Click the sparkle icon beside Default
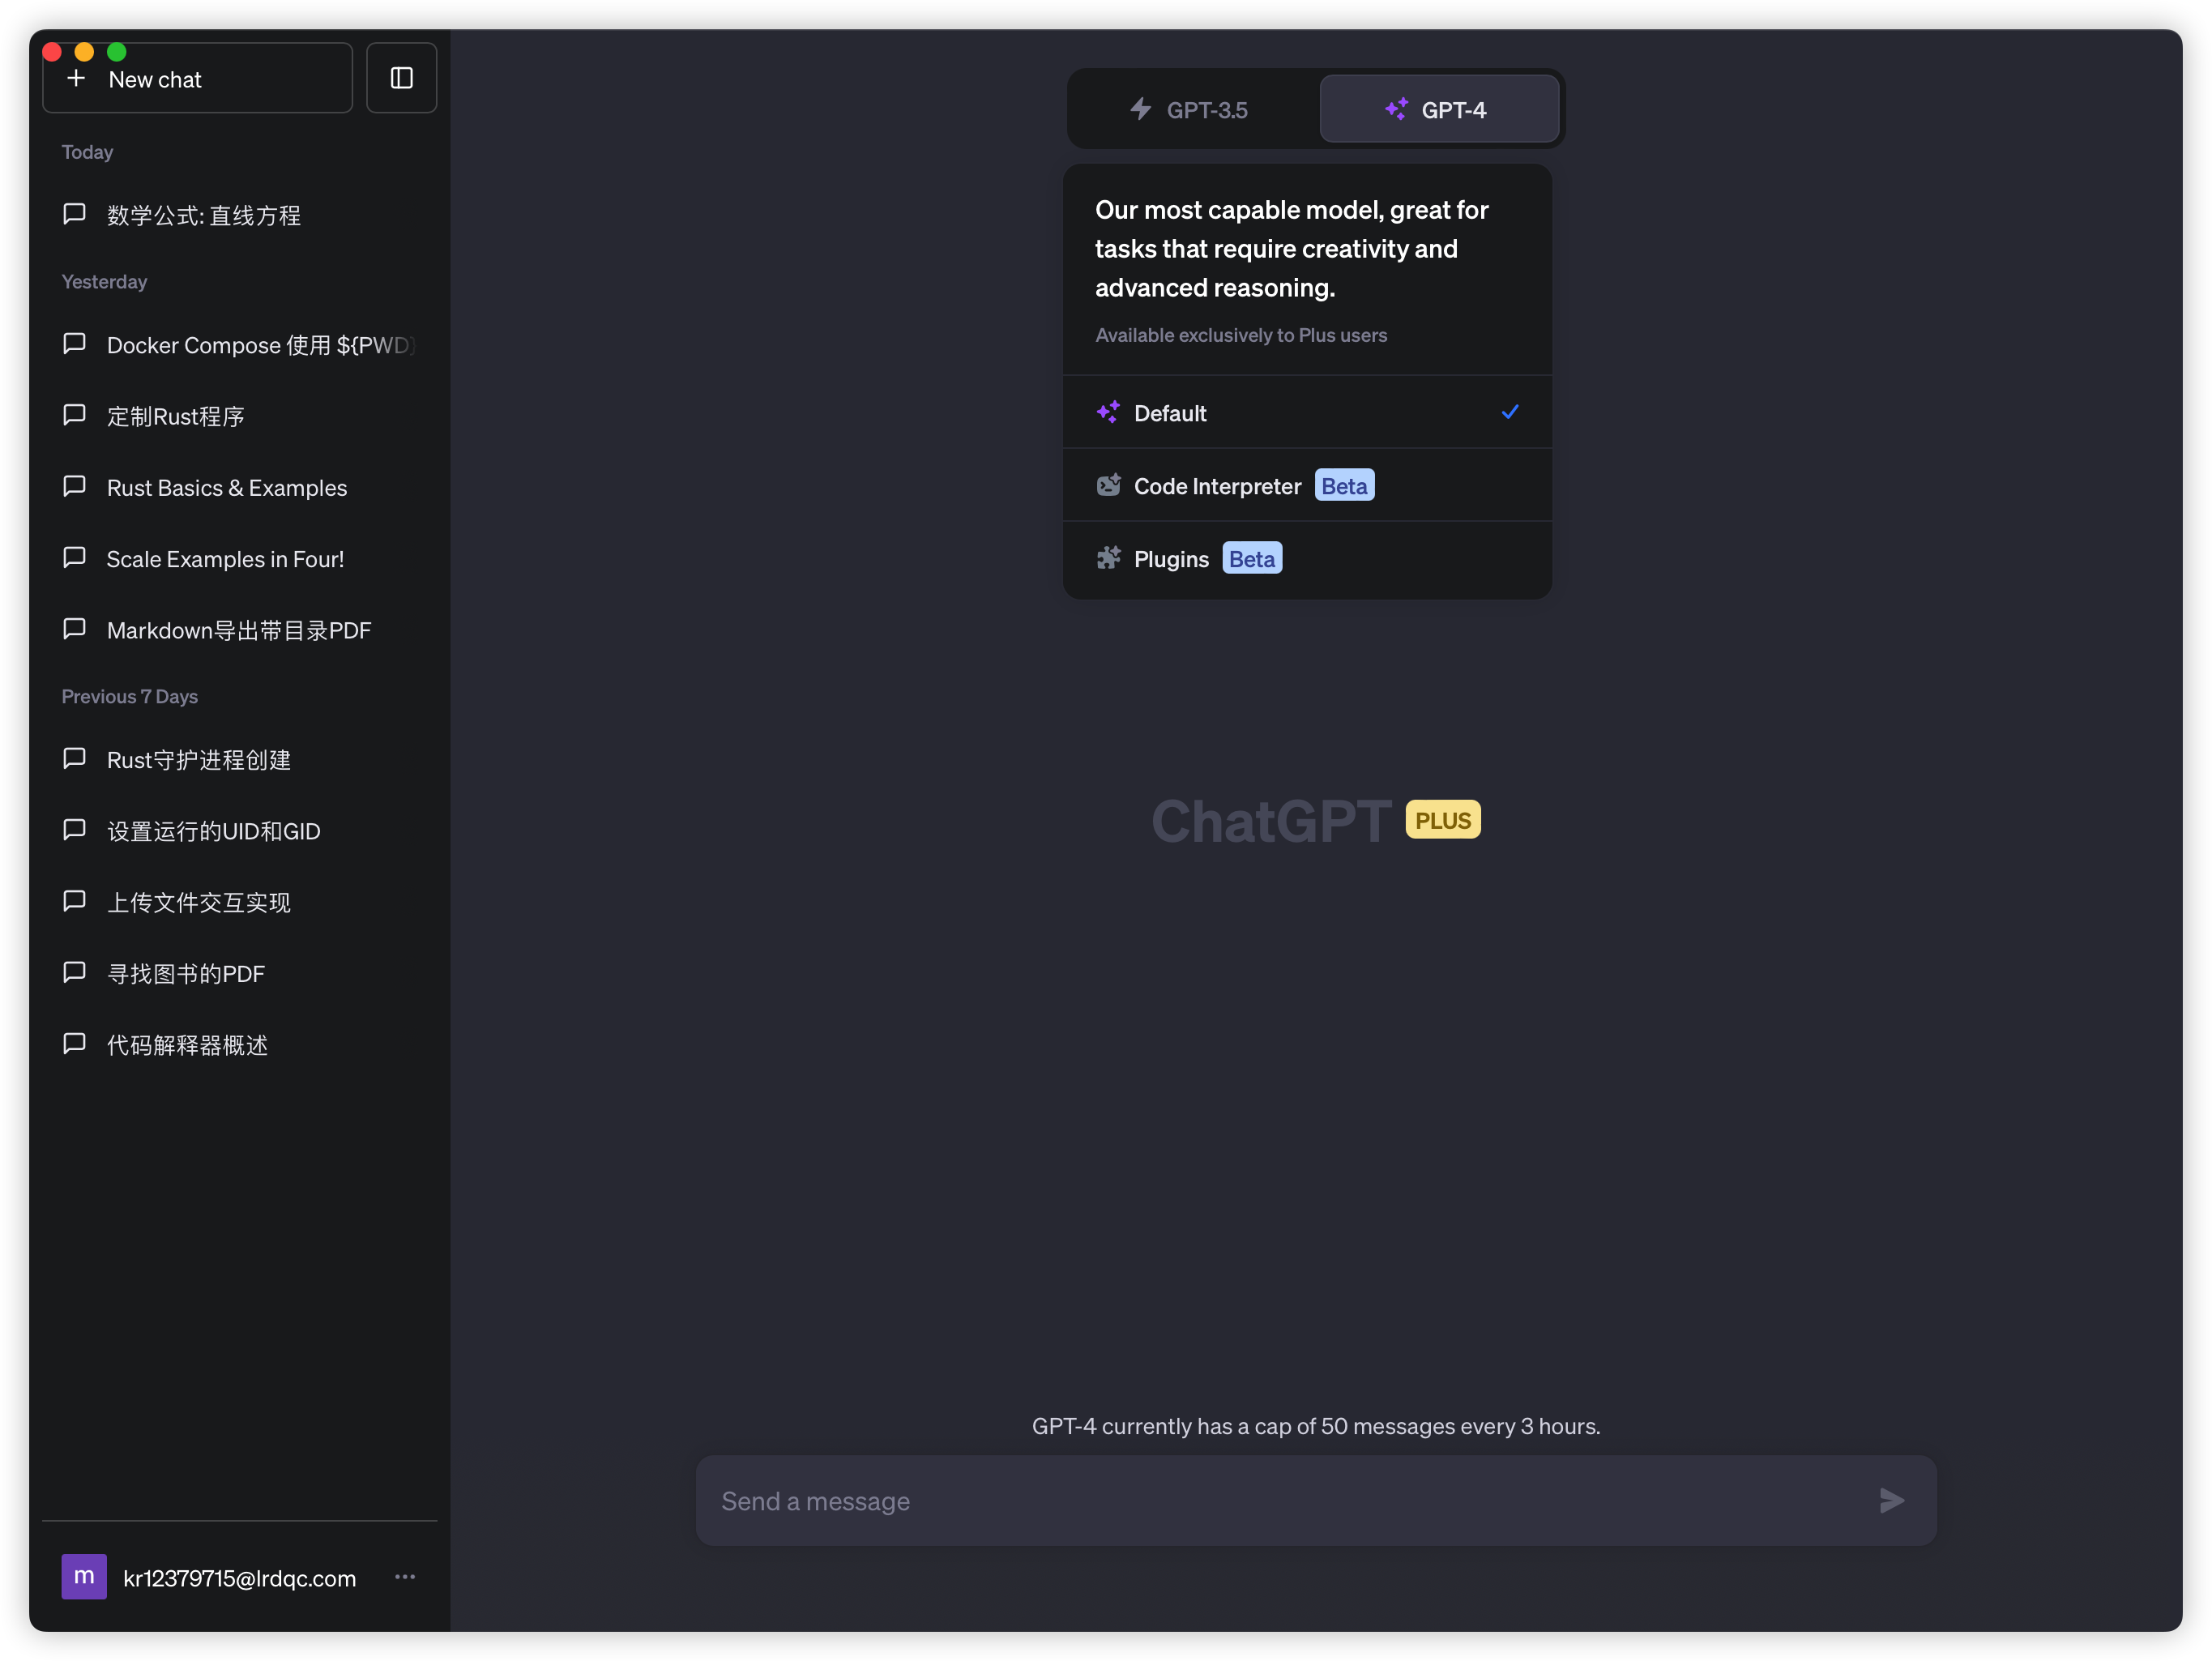Screen dimensions: 2212x1661 (x=1108, y=412)
